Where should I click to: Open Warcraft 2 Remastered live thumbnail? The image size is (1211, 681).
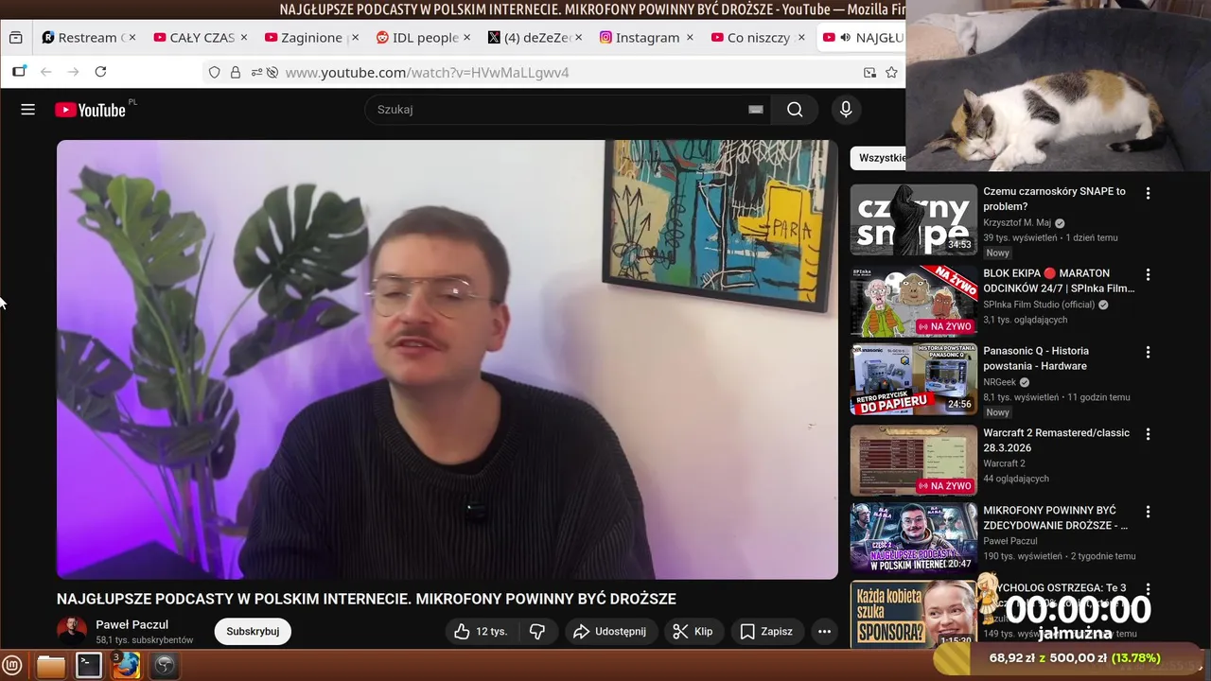[x=913, y=461]
